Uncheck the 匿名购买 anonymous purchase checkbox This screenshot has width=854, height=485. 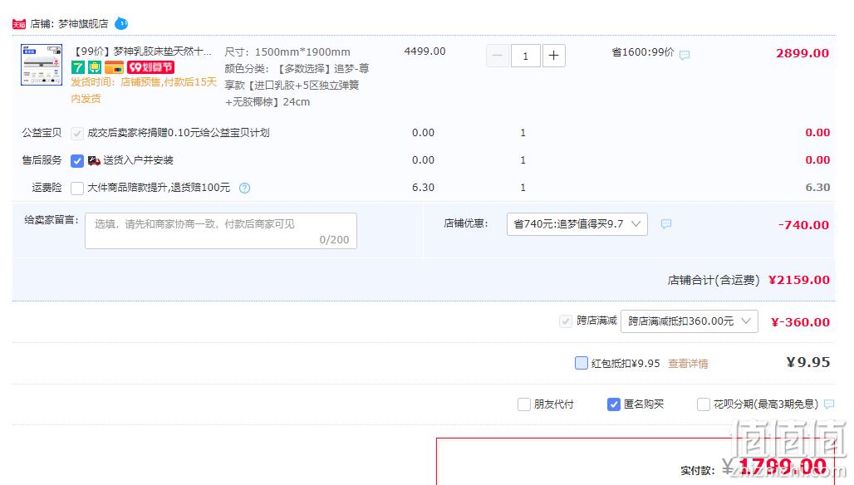click(614, 404)
